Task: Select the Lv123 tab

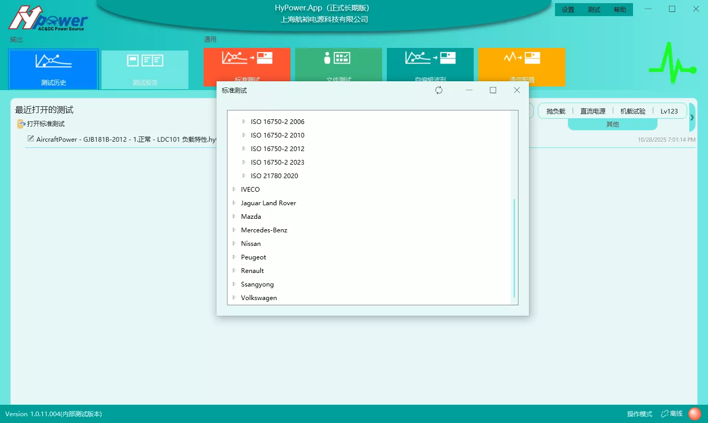Action: point(669,111)
